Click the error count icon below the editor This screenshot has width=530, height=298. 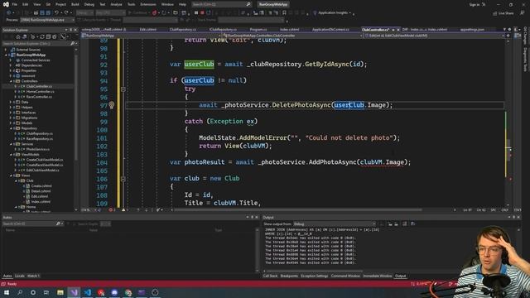tap(112, 210)
